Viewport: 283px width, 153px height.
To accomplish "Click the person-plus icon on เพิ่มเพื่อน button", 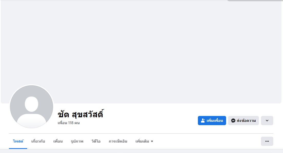I will coord(203,121).
